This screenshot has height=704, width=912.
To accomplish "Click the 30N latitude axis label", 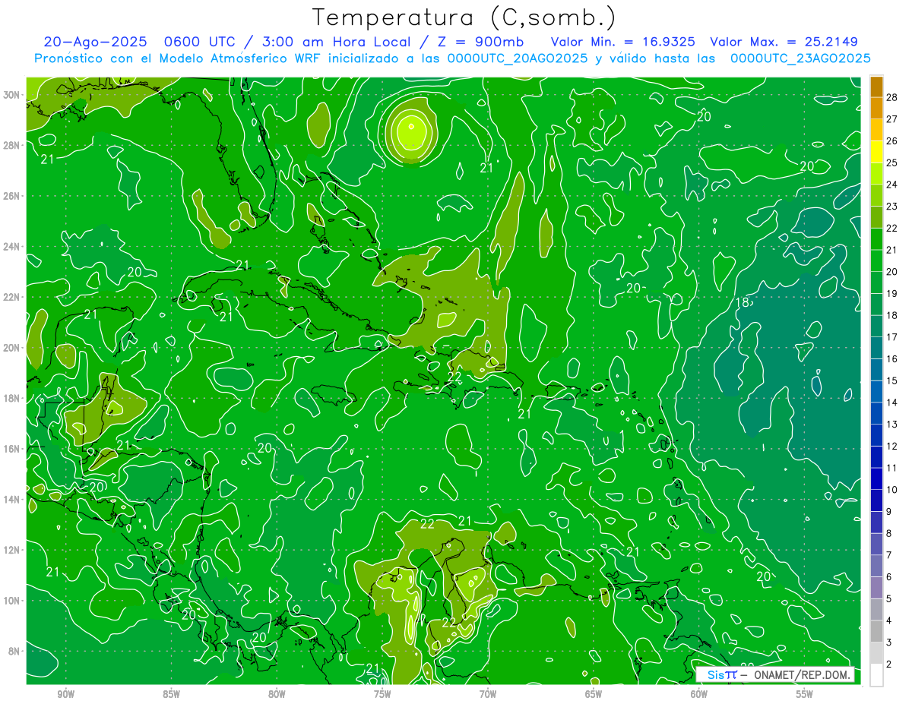I will [11, 95].
